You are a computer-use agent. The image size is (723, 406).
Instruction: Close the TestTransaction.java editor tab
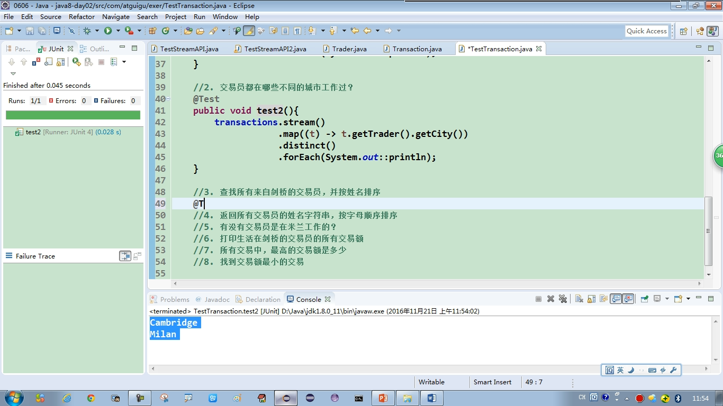click(x=539, y=49)
